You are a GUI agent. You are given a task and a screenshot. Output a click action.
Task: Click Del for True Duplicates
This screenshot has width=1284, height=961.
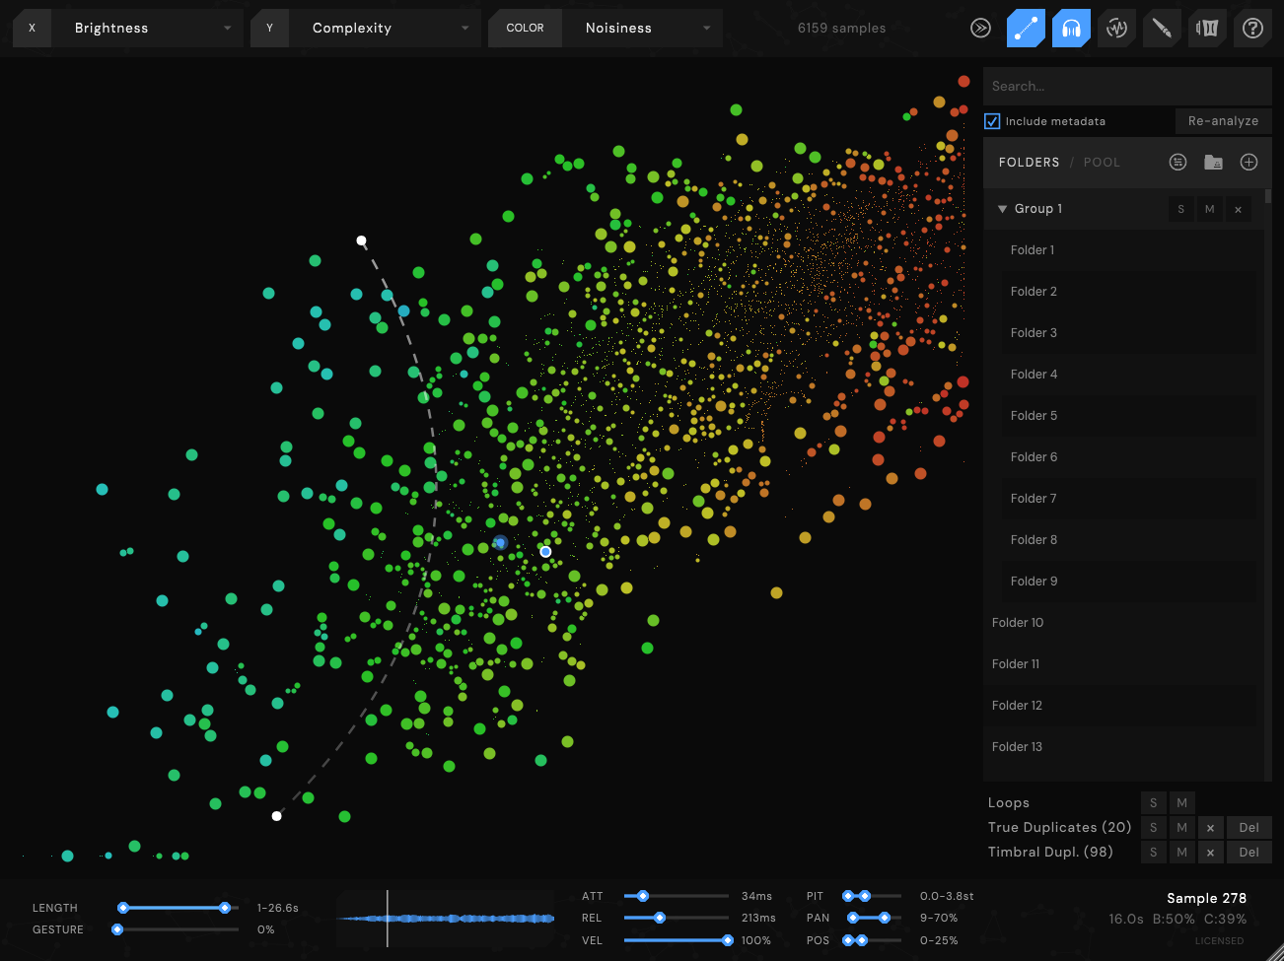[x=1248, y=828]
